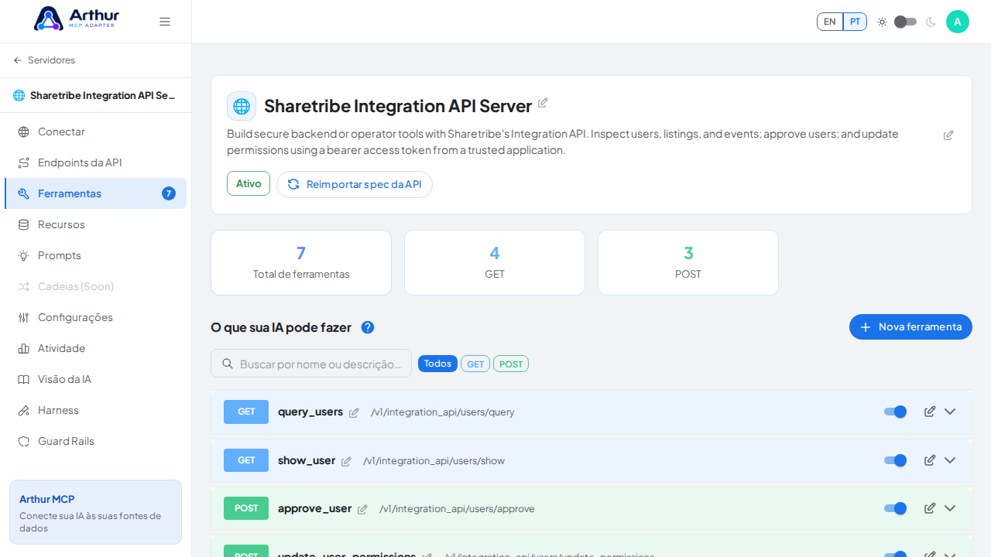Open Endpoints da API section
This screenshot has width=991, height=557.
(95, 162)
